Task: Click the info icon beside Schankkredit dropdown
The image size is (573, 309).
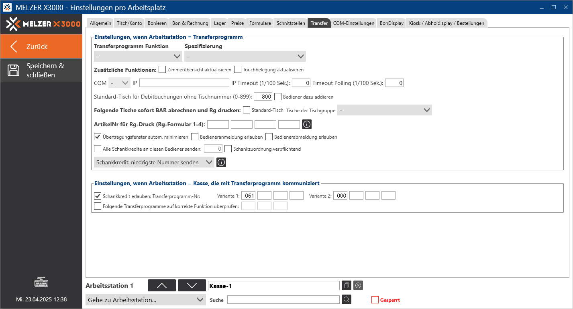Action: 221,162
